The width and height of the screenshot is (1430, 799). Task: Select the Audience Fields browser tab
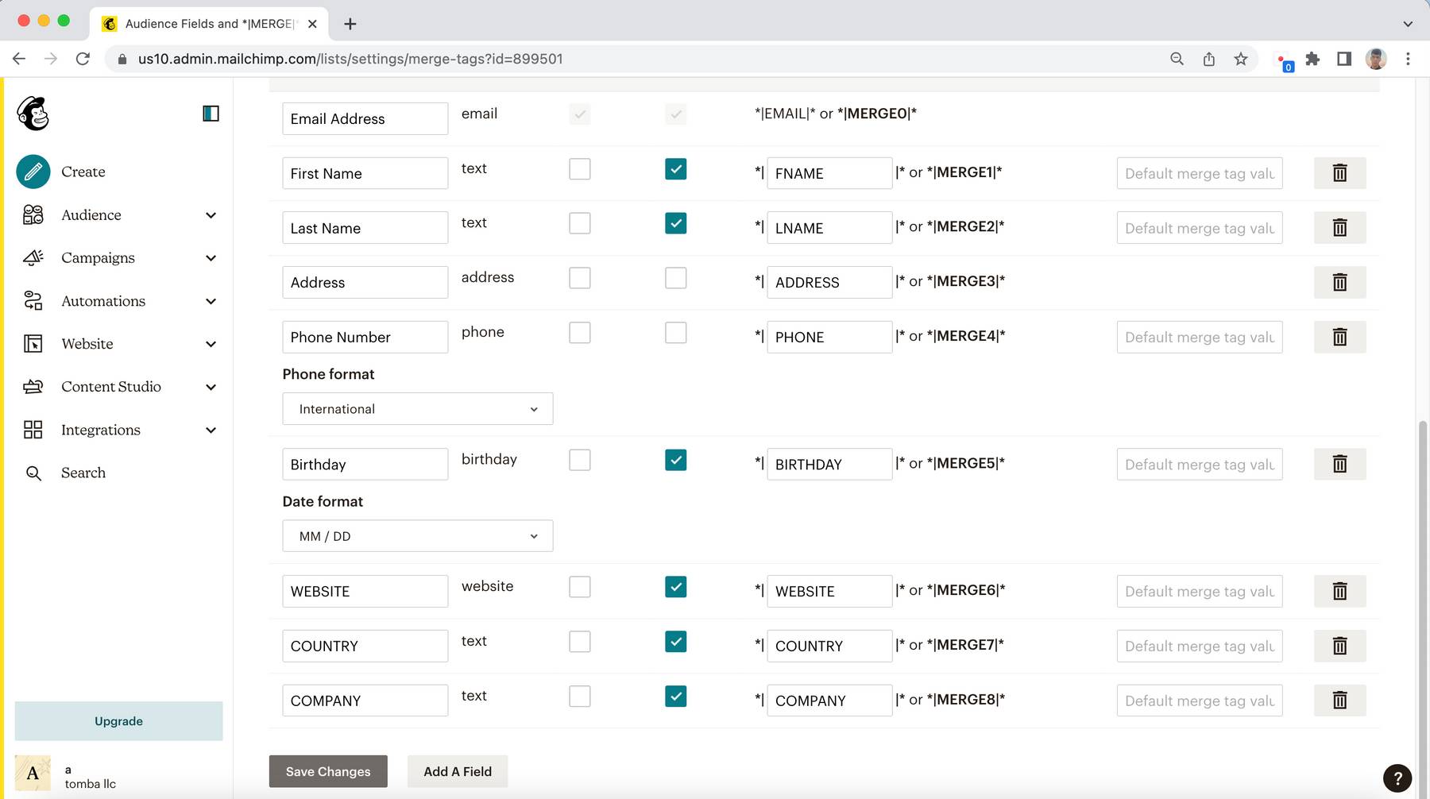click(211, 24)
